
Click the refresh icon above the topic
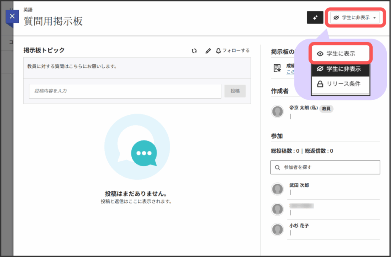194,50
